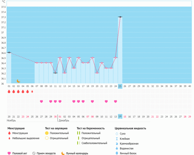The image size is (194, 155).
Task: Select the small discharge drop under day 06
Action: coord(32,91)
